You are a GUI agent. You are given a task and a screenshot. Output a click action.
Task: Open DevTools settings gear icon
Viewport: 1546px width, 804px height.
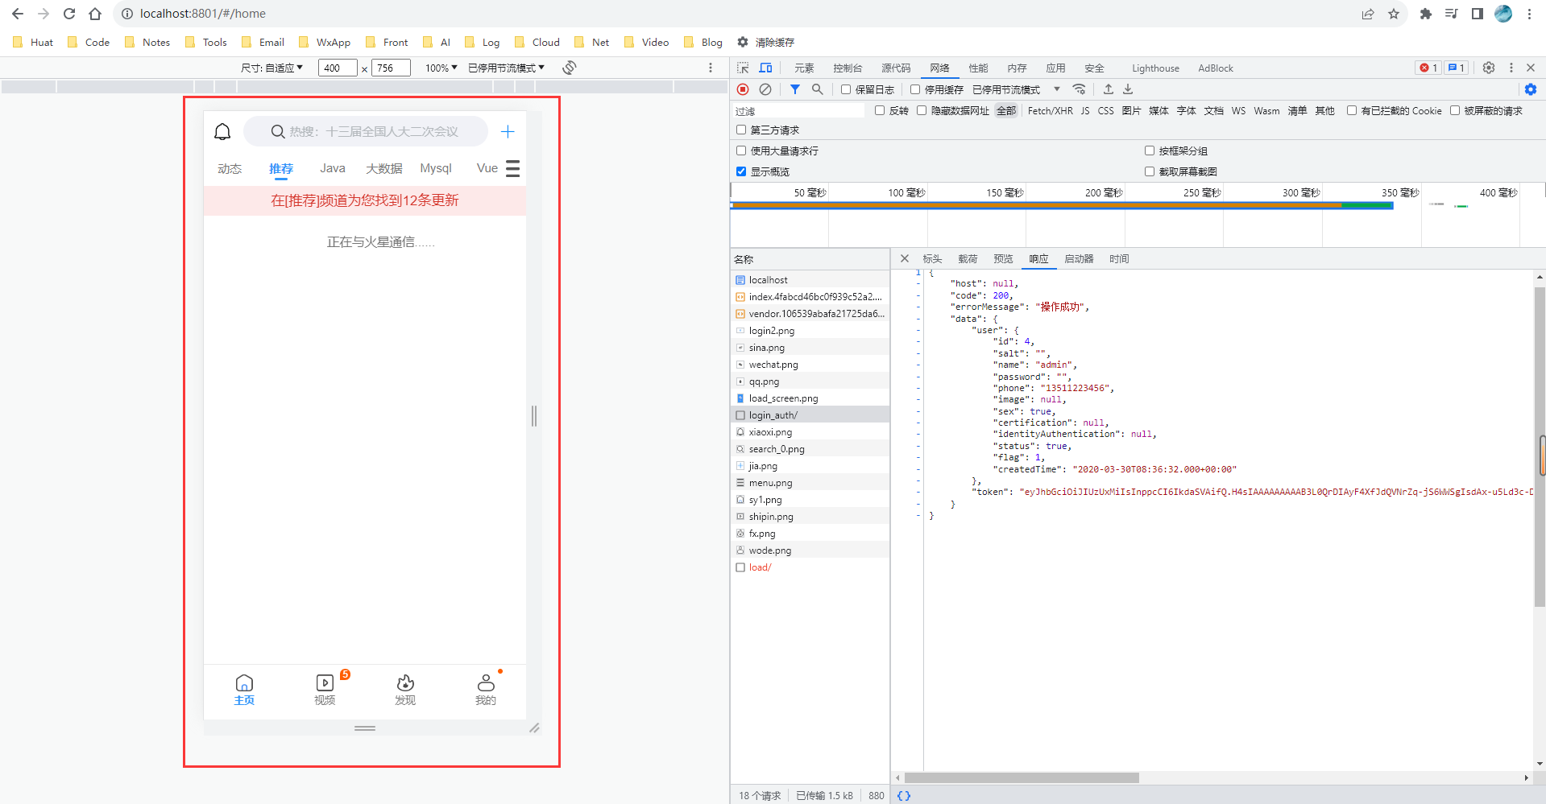click(x=1489, y=68)
